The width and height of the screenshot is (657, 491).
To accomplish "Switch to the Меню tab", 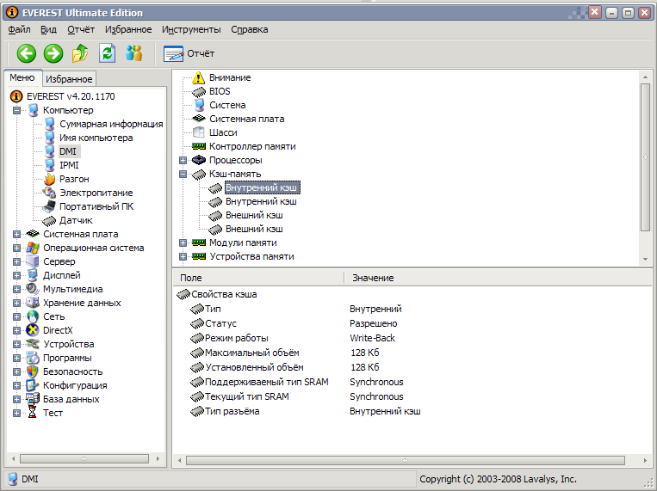I will (x=22, y=78).
